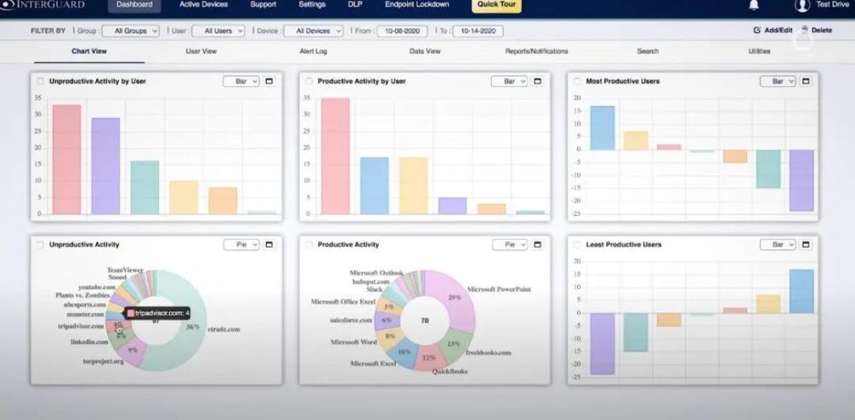Switch to the Alert Log tab
The height and width of the screenshot is (420, 855).
click(313, 51)
